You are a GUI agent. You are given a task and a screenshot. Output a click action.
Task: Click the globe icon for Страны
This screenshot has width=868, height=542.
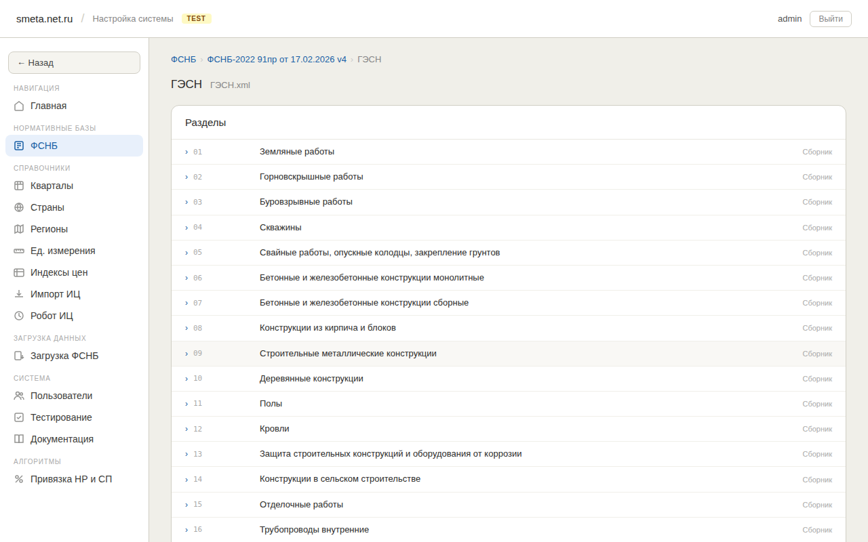[x=19, y=207]
